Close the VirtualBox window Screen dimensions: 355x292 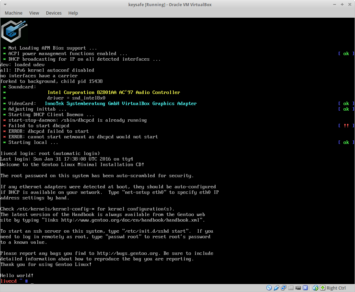click(x=349, y=5)
